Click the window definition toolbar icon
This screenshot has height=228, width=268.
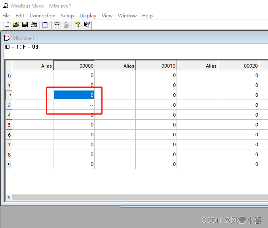pyautogui.click(x=45, y=24)
